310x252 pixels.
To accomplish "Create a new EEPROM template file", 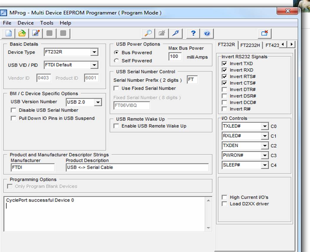I will 8,33.
